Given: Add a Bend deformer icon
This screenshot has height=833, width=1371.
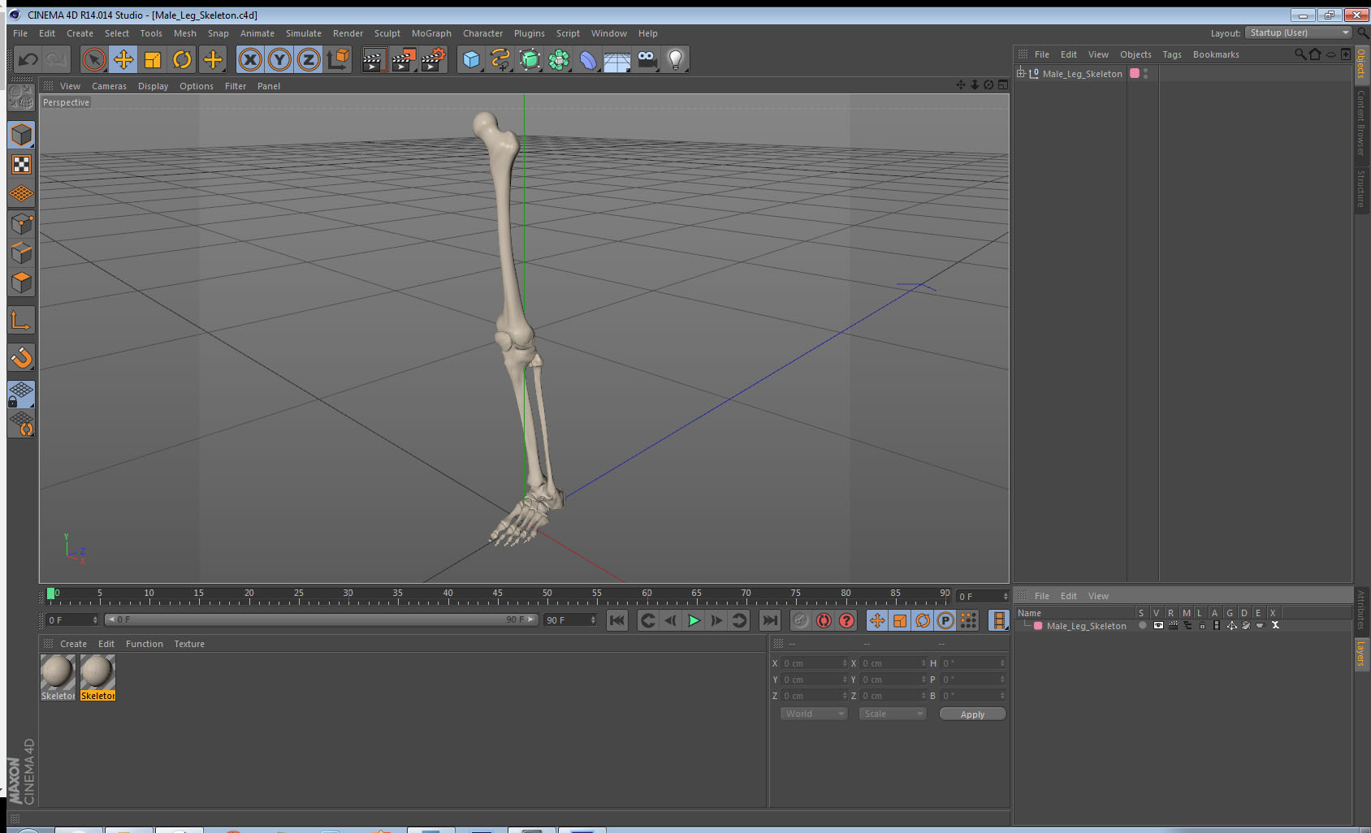Looking at the screenshot, I should pos(588,59).
